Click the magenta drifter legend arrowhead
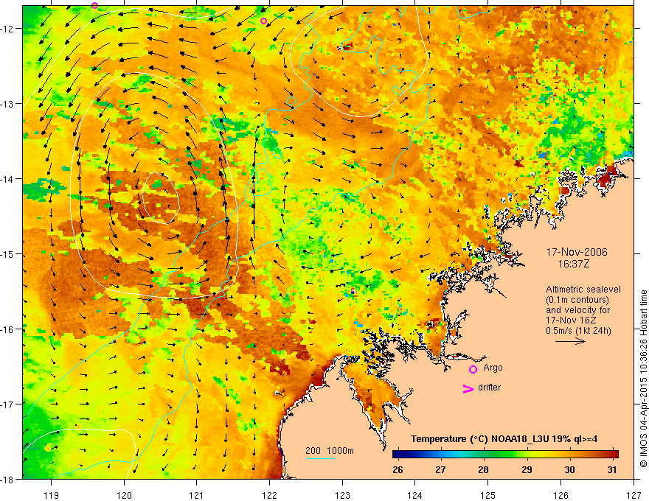Viewport: 649px width, 501px height. (468, 389)
